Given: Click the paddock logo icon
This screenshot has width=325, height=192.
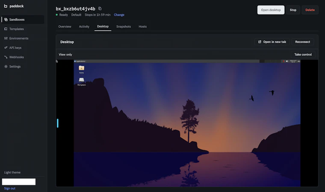Looking at the screenshot, I should pyautogui.click(x=6, y=6).
